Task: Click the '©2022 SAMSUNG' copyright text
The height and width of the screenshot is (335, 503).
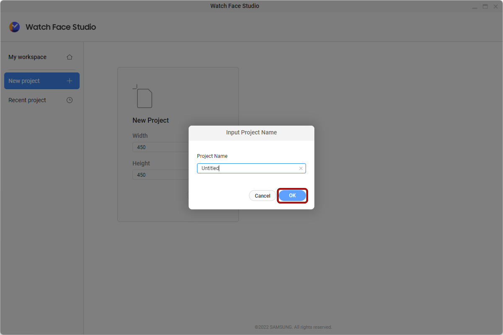Action: (293, 327)
